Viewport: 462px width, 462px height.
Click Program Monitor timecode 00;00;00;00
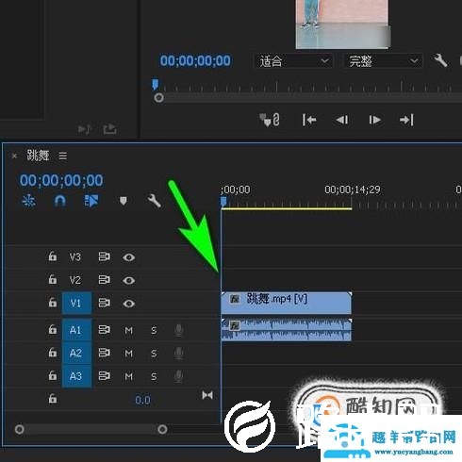[x=195, y=60]
